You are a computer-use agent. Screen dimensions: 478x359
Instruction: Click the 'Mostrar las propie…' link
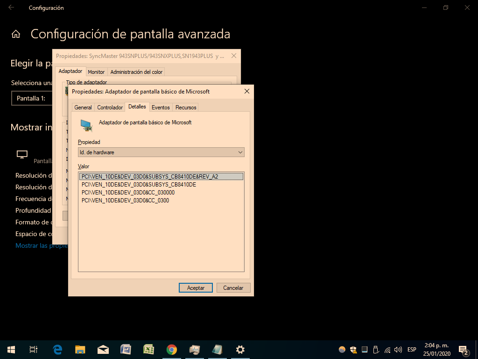click(x=42, y=246)
